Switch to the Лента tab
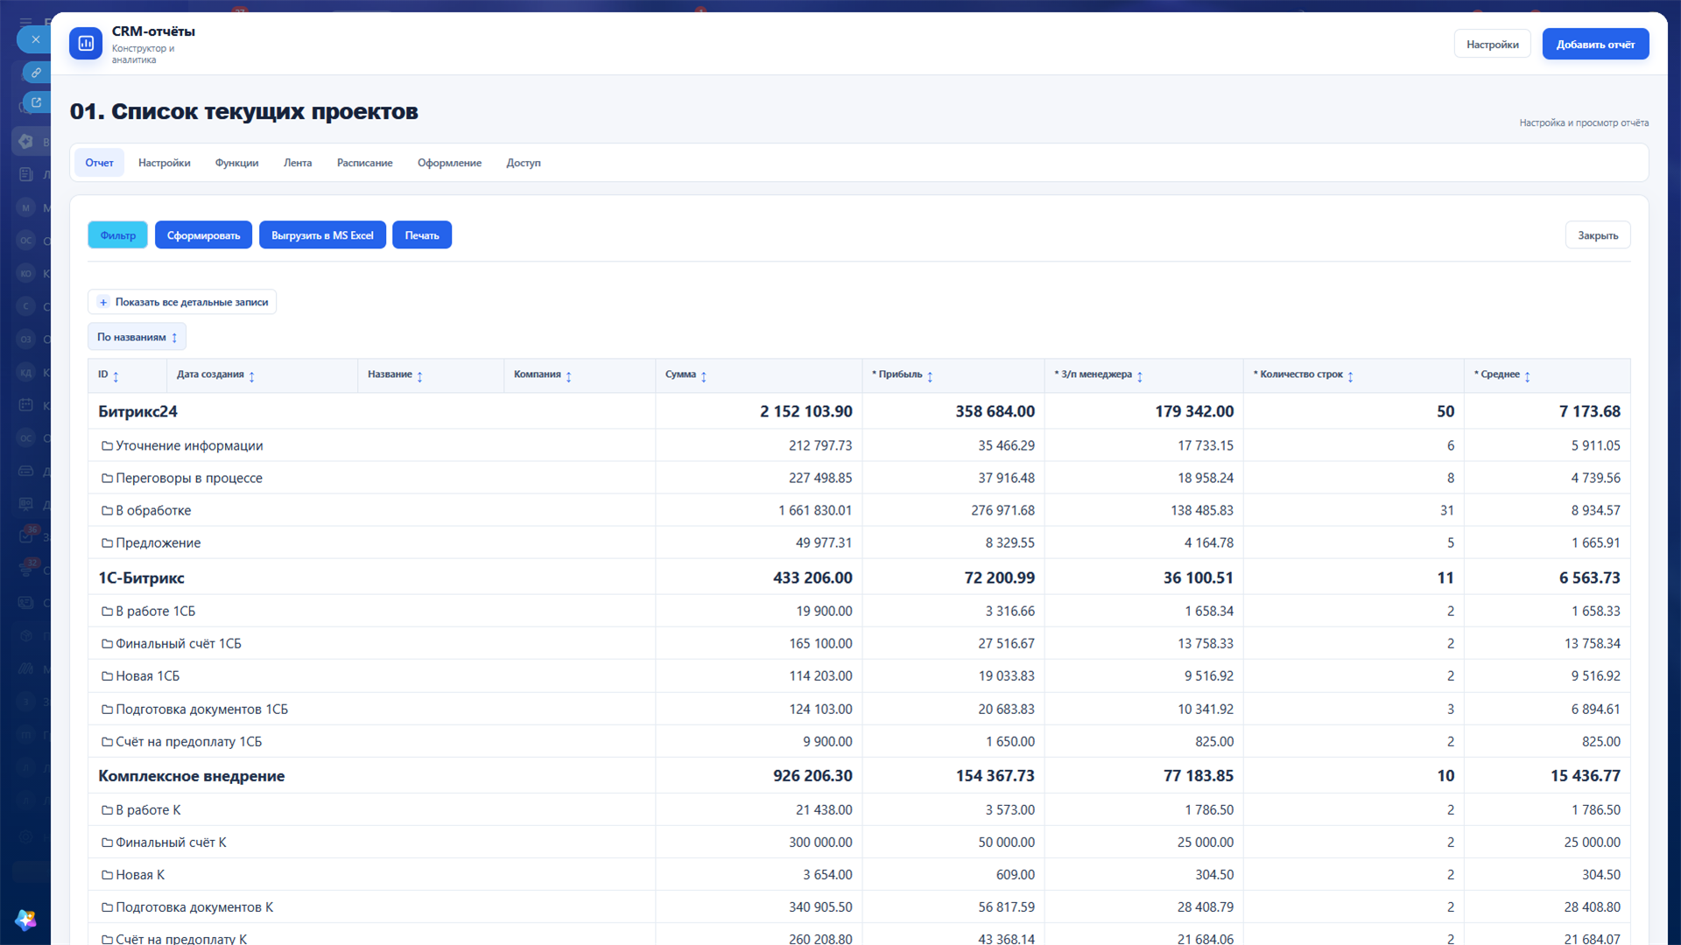This screenshot has width=1681, height=945. click(x=298, y=163)
